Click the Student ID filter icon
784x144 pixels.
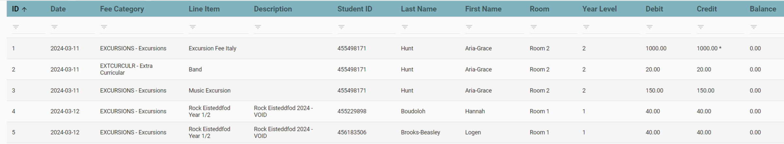pyautogui.click(x=341, y=27)
